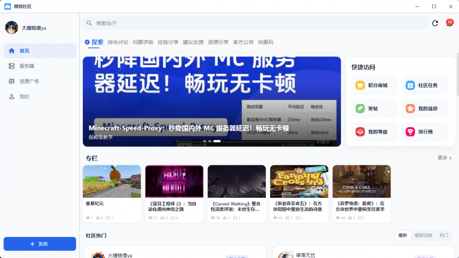Switch to the 找服玩 tab
The width and height of the screenshot is (459, 258).
click(266, 42)
